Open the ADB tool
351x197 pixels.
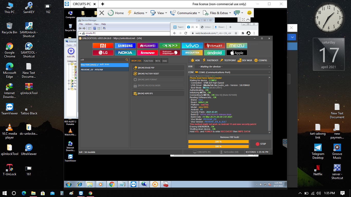pyautogui.click(x=195, y=60)
